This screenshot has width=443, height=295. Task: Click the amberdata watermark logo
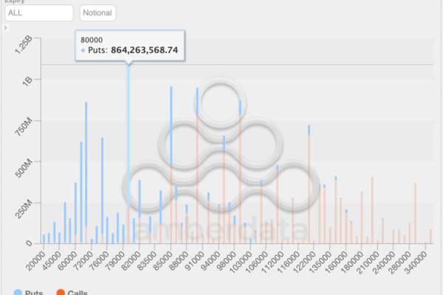click(221, 170)
